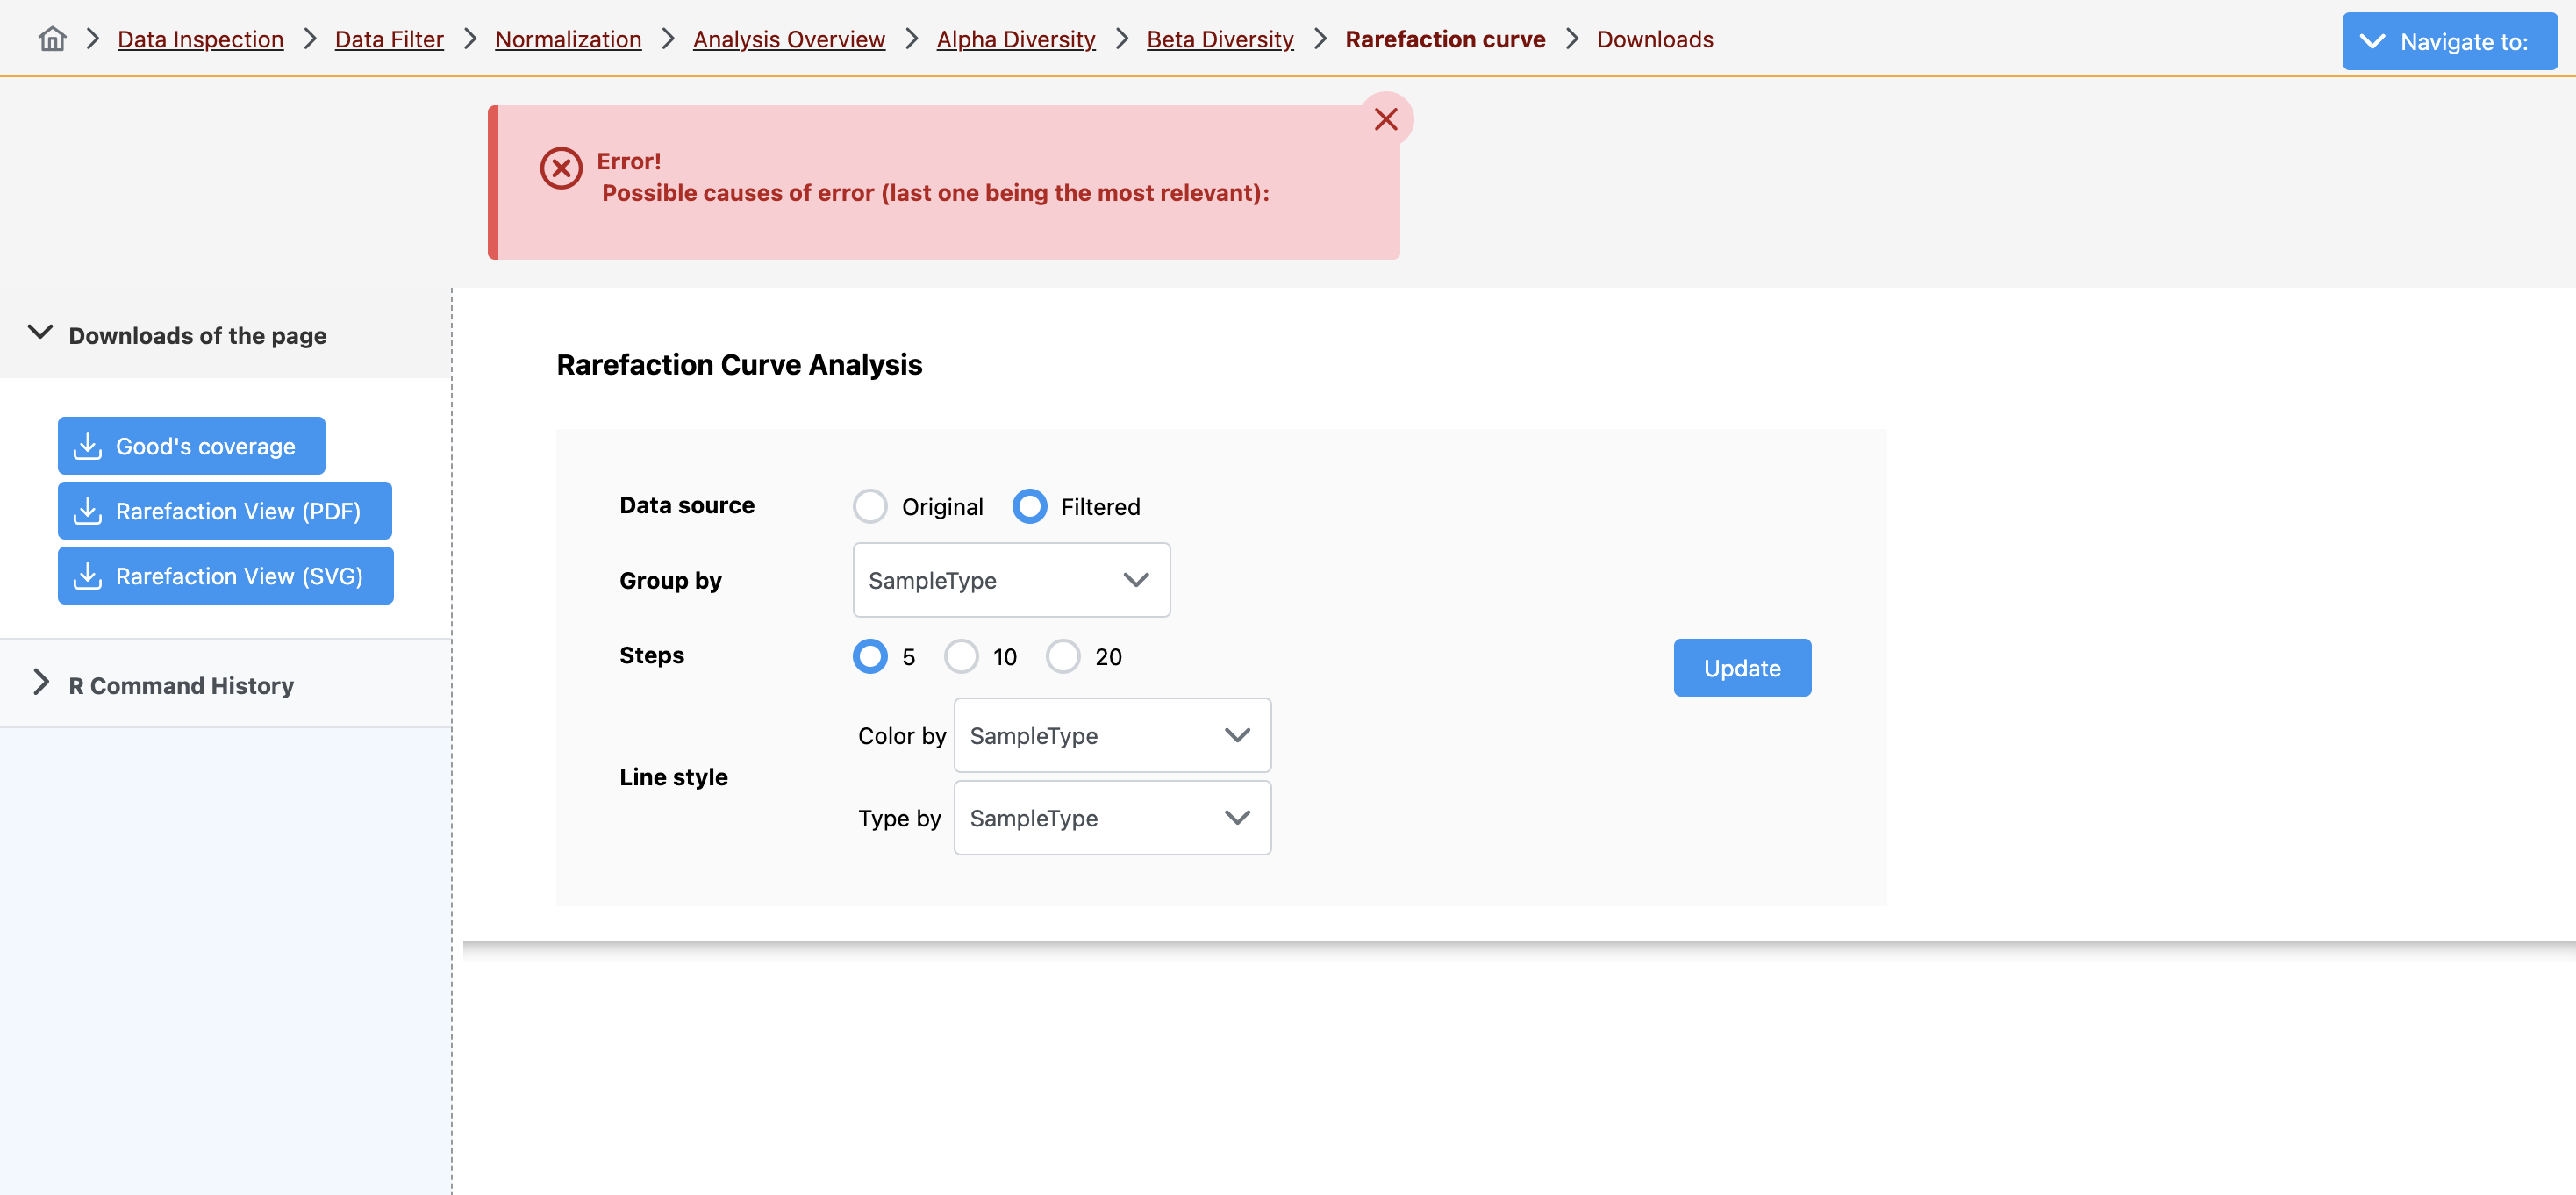Viewport: 2576px width, 1195px height.
Task: Collapse Downloads of the page chevron
Action: click(x=40, y=333)
